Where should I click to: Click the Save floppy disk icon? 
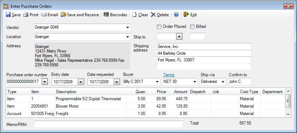pyautogui.click(x=8, y=14)
